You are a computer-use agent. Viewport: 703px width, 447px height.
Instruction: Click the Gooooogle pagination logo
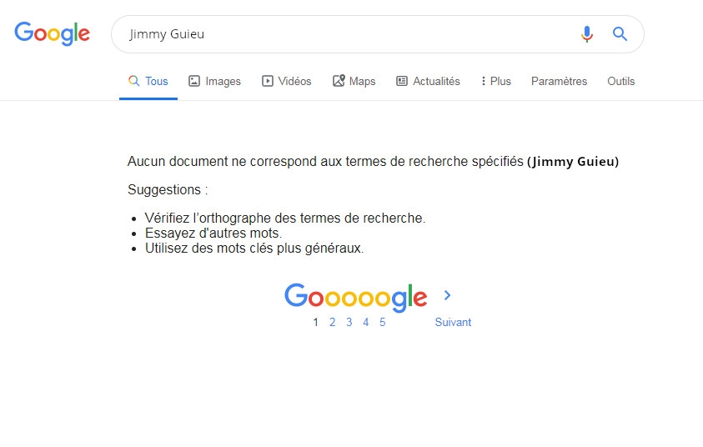(356, 297)
